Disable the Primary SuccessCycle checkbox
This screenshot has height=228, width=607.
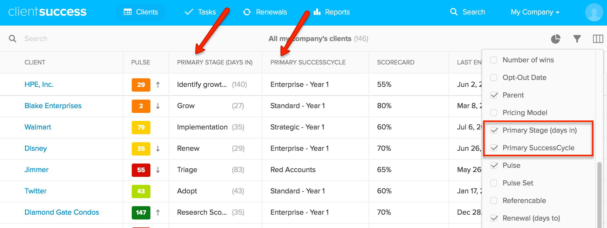(x=494, y=148)
